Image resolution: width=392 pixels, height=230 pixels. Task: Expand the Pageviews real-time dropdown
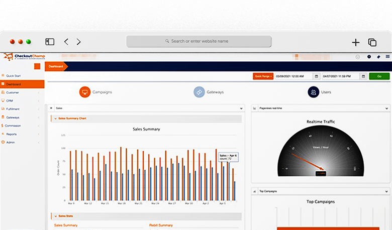[x=386, y=108]
